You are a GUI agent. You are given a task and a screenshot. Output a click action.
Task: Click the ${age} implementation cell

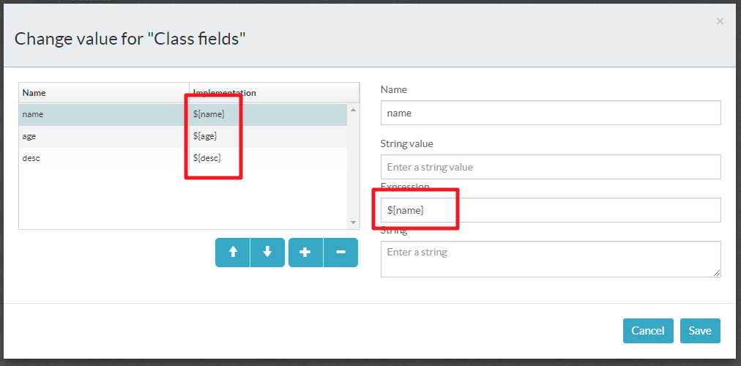tap(205, 136)
